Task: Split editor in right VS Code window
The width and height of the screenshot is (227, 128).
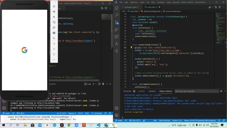Action: [220, 7]
